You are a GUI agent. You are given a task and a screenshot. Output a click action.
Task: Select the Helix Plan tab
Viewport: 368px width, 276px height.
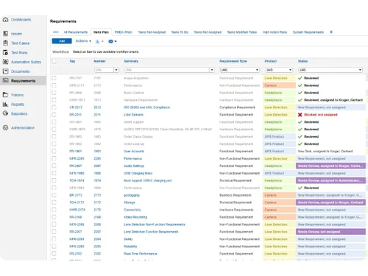click(101, 32)
